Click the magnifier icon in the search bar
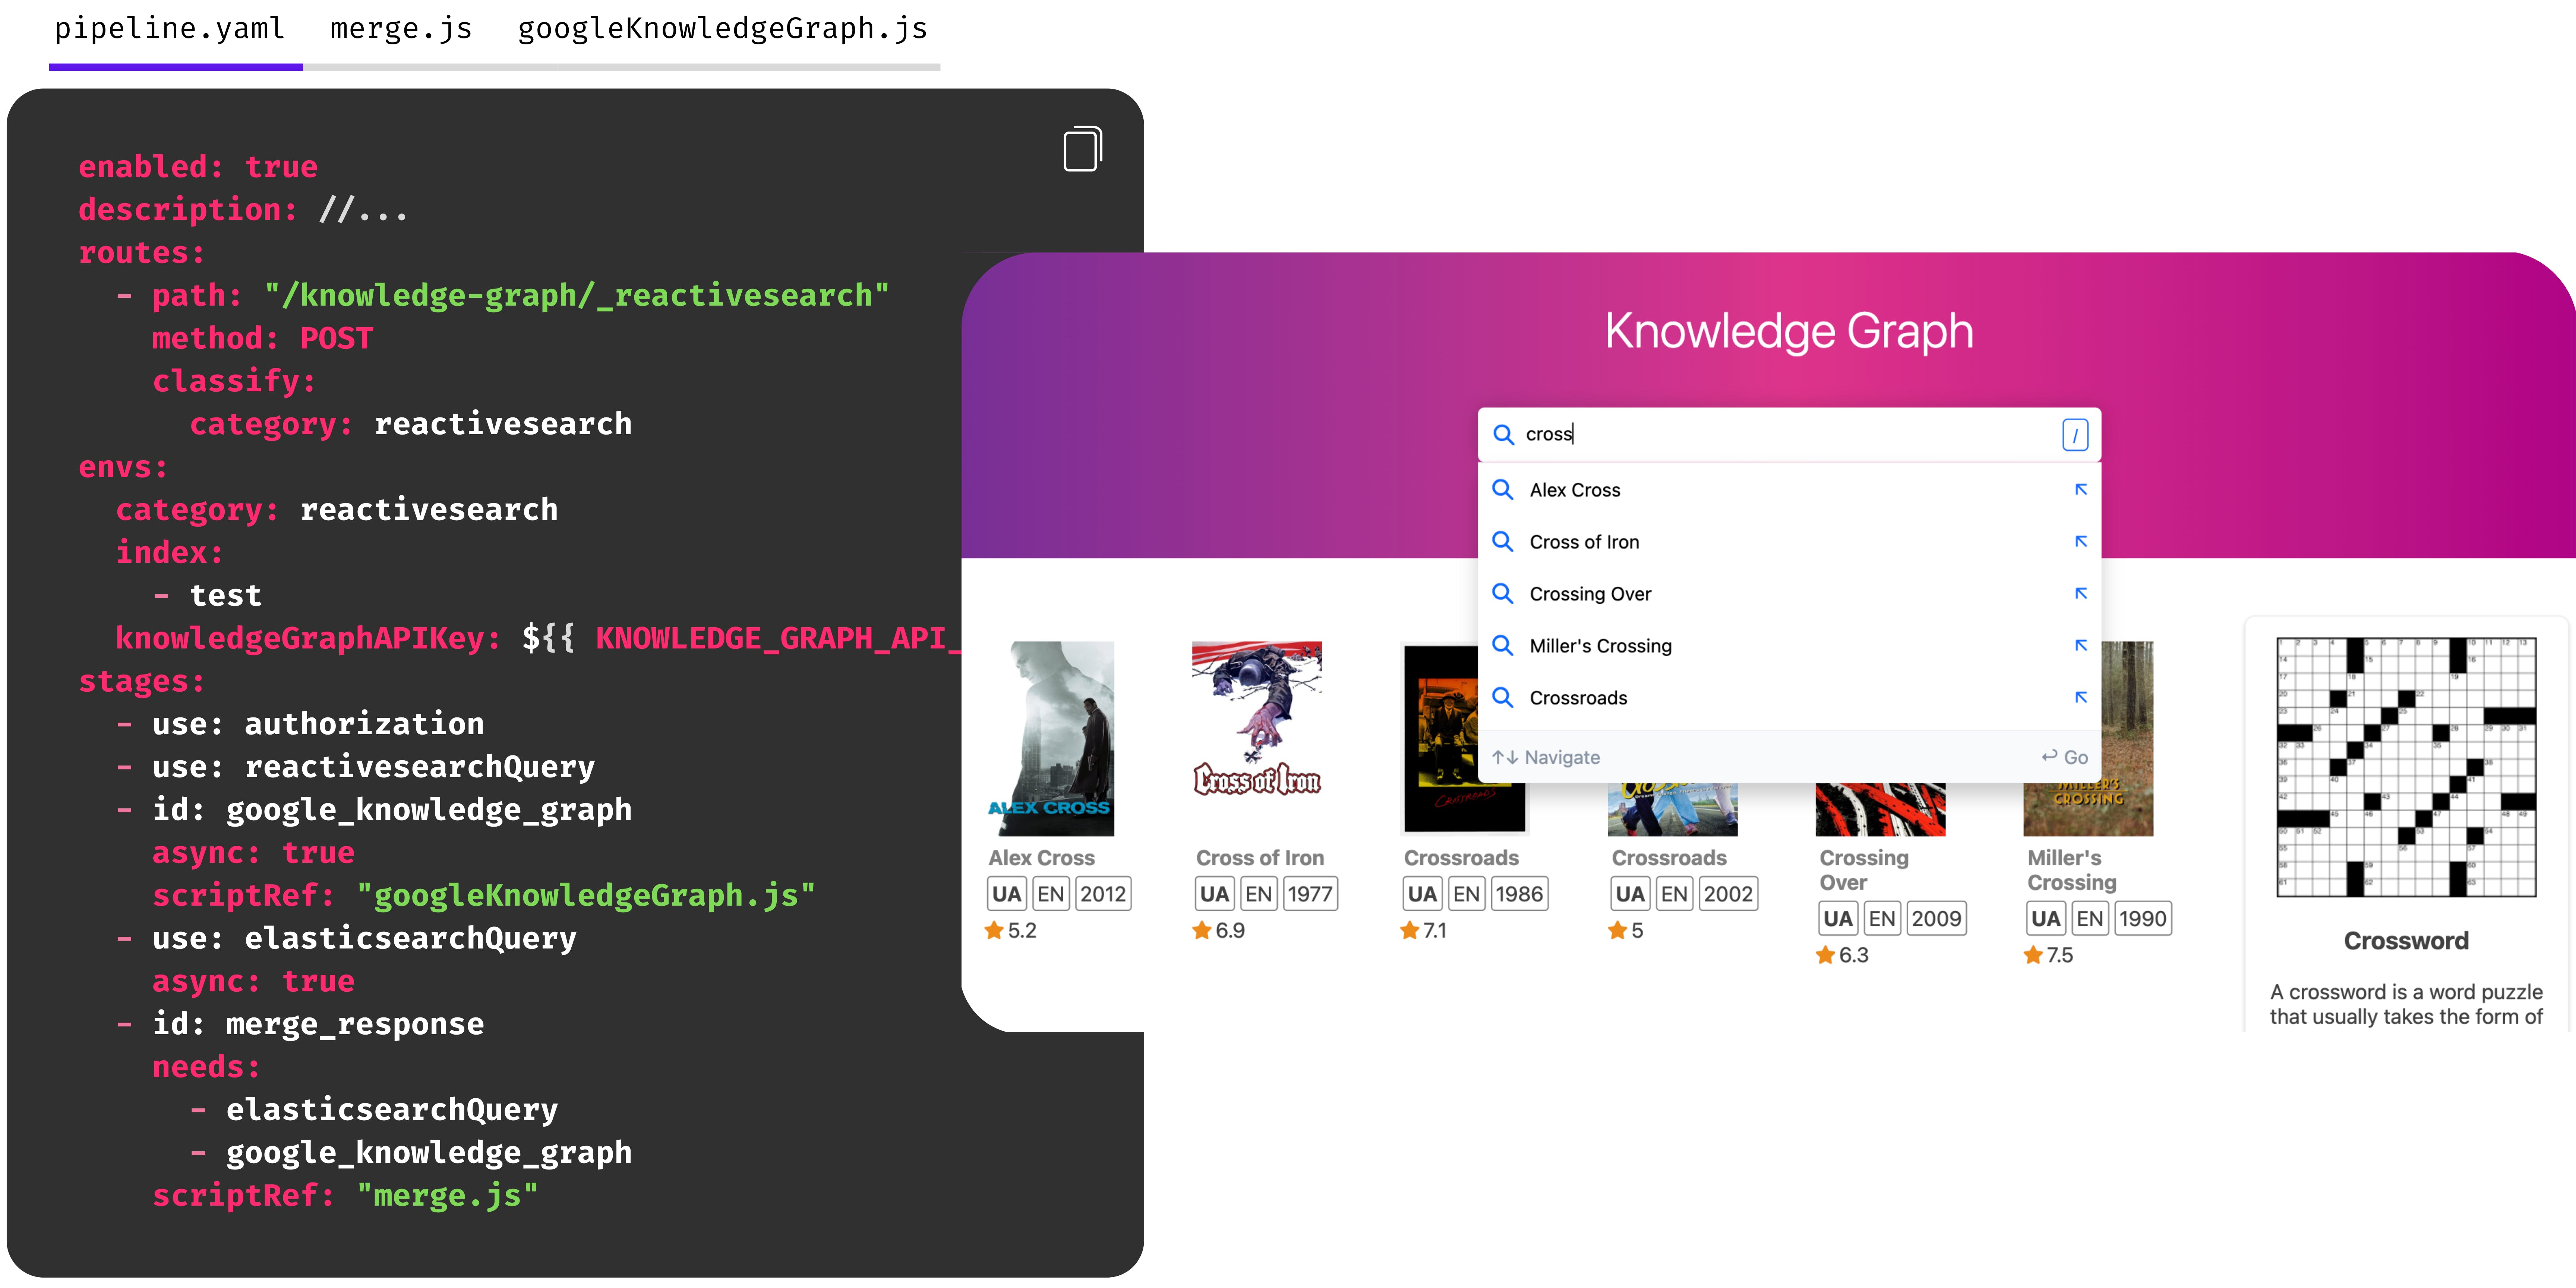Image resolution: width=2576 pixels, height=1288 pixels. coord(1504,434)
